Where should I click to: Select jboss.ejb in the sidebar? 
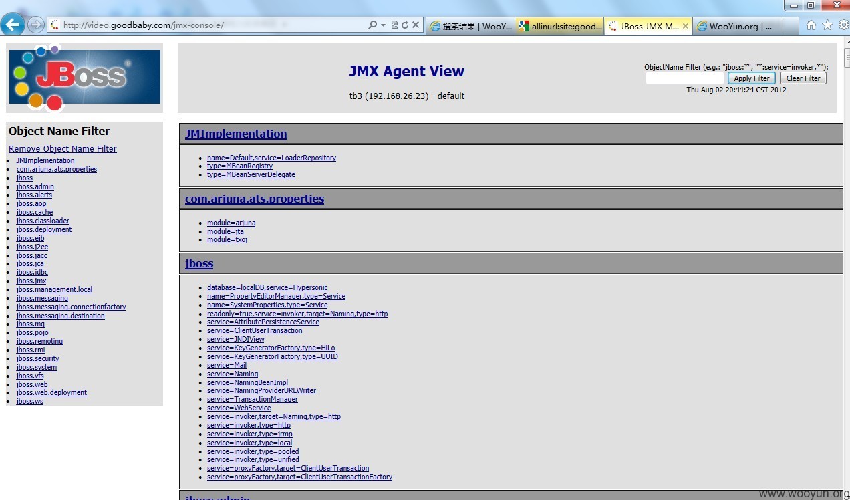[30, 238]
